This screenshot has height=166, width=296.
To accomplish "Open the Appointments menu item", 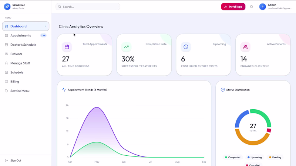I will 26,35.
